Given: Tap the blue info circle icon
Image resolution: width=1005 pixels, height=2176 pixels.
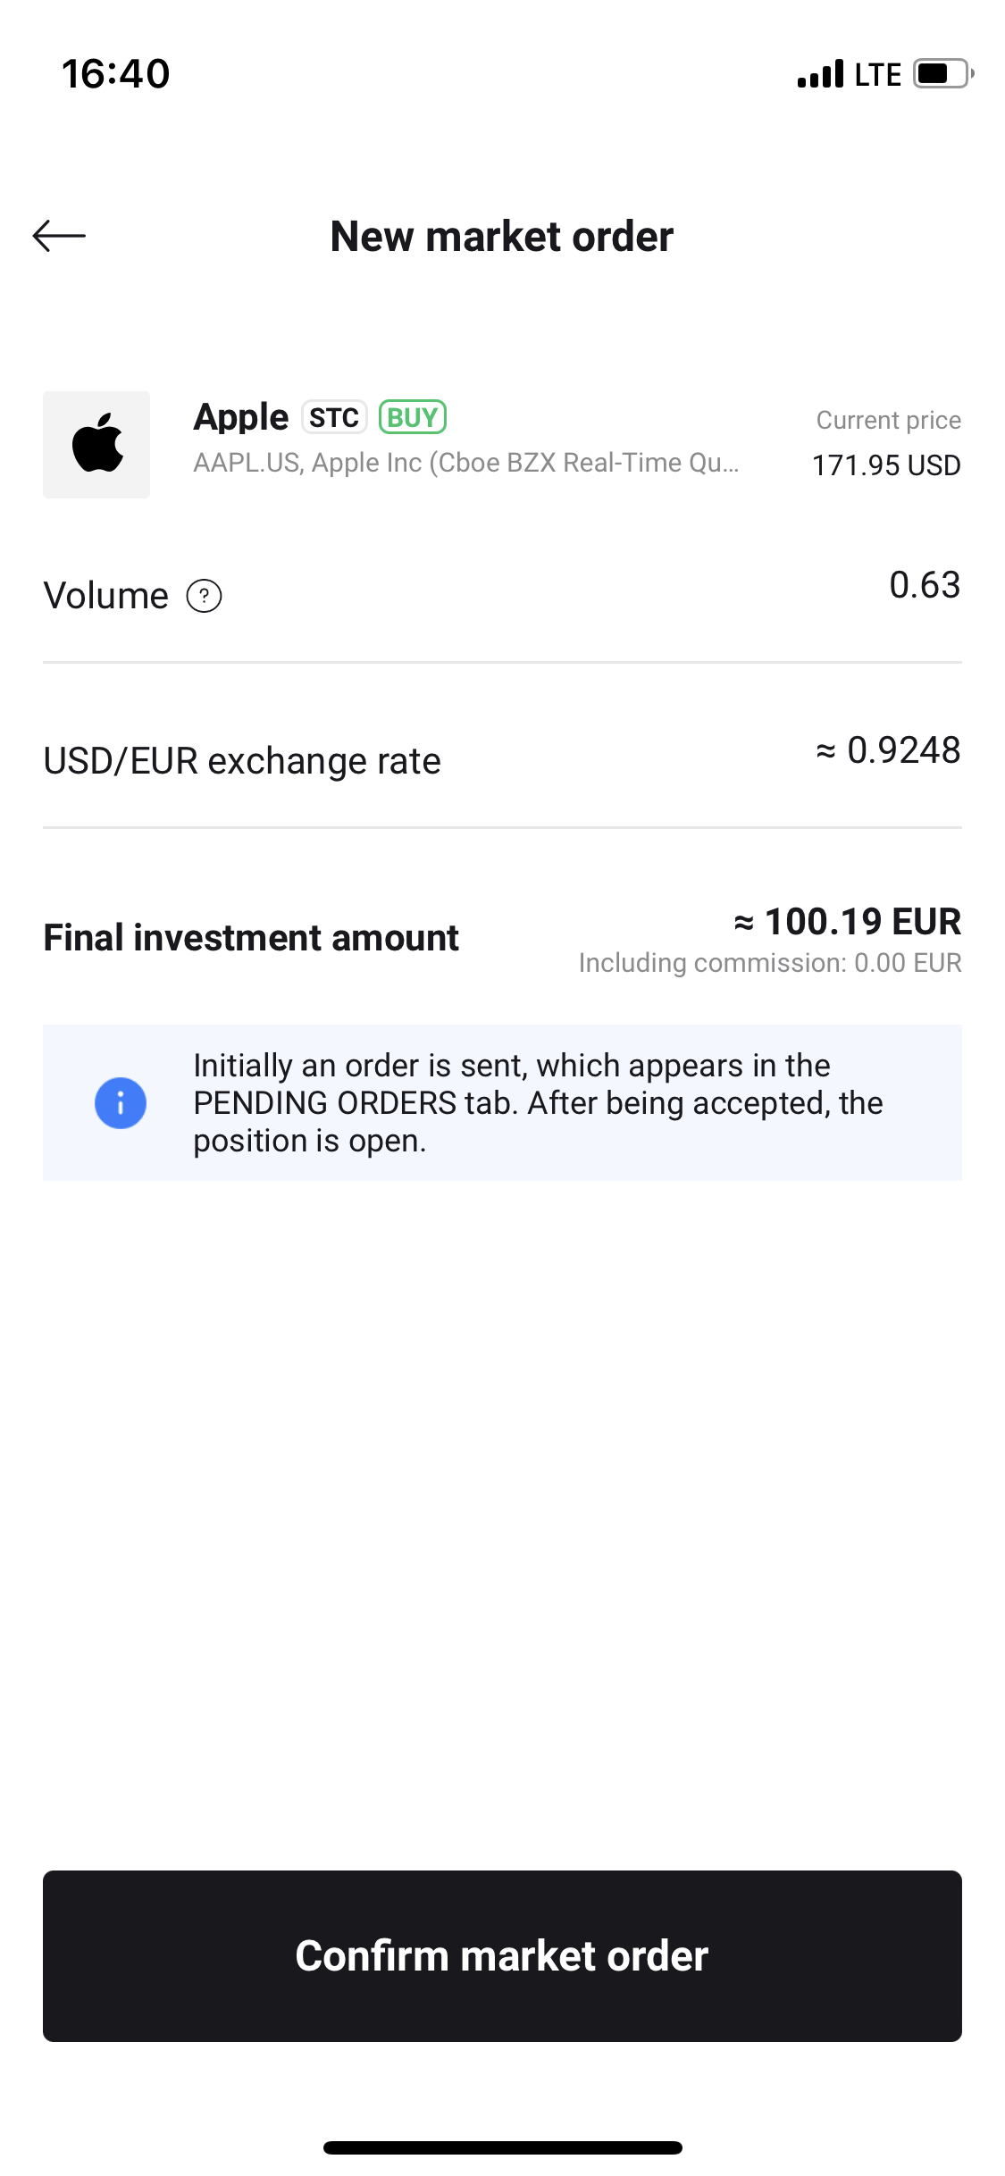Looking at the screenshot, I should 121,1103.
